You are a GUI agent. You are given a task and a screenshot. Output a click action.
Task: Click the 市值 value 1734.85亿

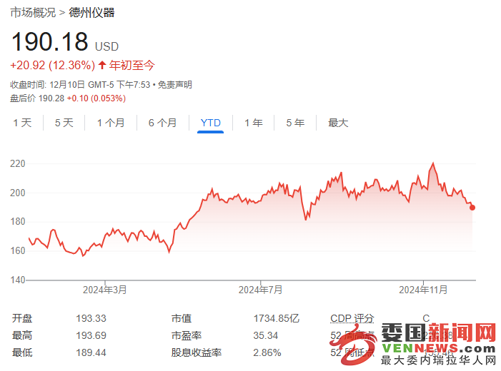[276, 318]
